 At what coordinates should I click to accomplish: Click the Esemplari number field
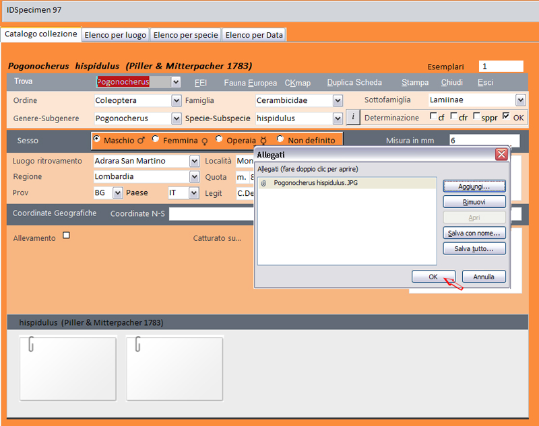coord(501,66)
